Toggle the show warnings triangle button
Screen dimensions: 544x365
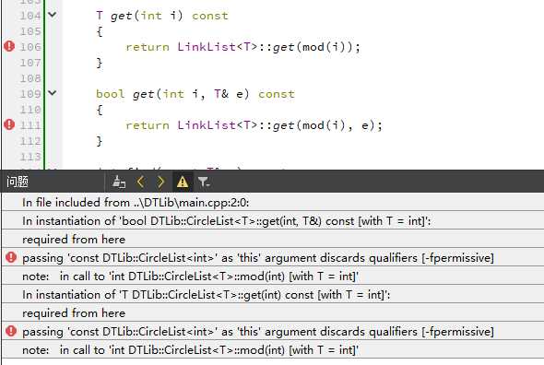click(x=183, y=182)
